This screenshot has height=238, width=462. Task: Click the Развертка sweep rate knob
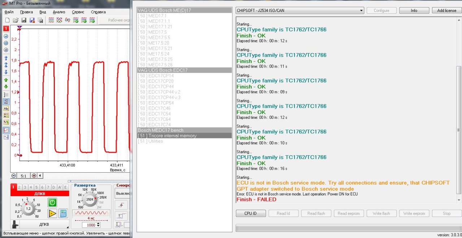tap(89, 199)
